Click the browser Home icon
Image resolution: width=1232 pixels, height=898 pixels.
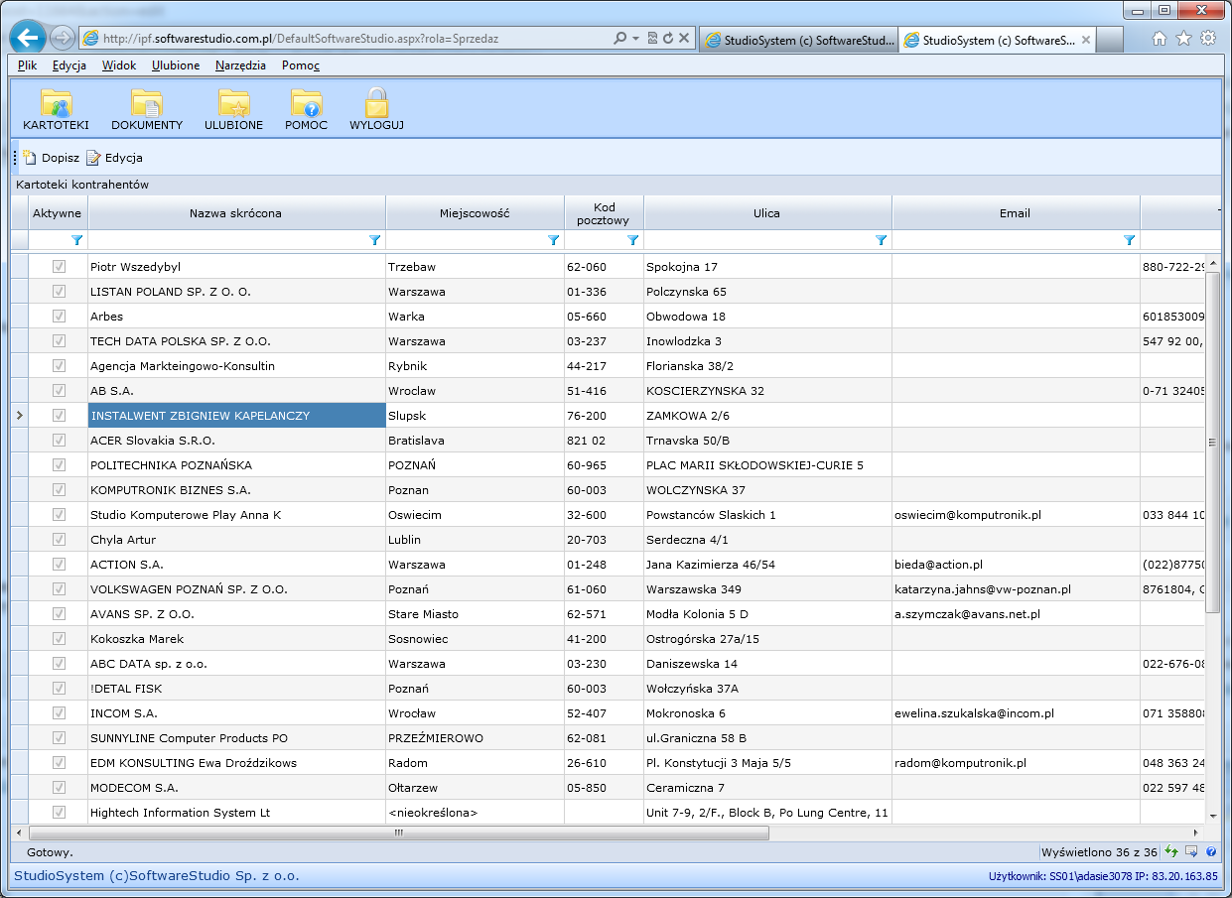[1159, 39]
